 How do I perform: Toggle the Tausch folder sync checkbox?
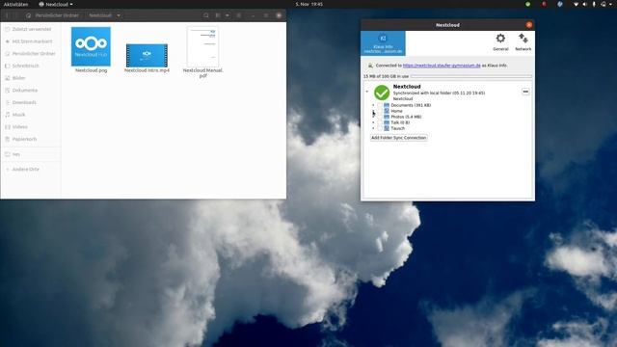point(380,128)
